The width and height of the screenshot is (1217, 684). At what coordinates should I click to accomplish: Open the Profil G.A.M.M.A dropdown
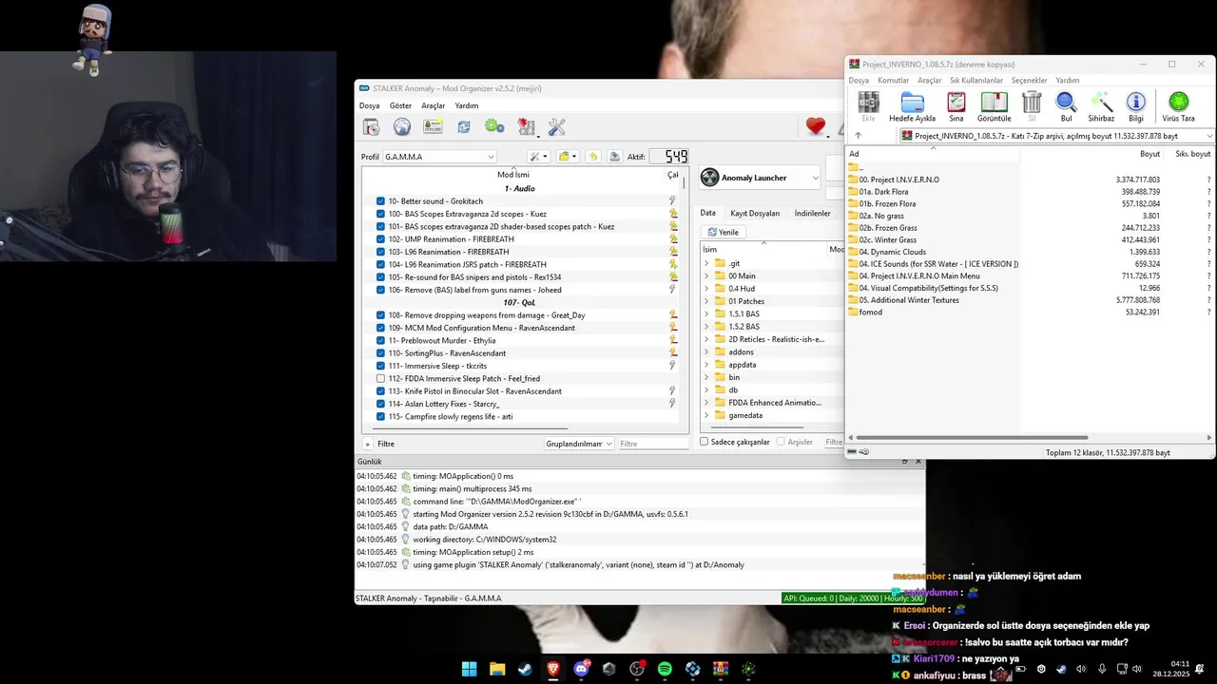[439, 157]
